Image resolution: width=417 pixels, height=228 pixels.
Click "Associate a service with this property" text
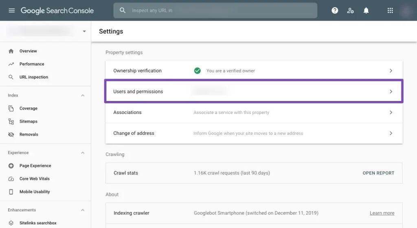(231, 112)
